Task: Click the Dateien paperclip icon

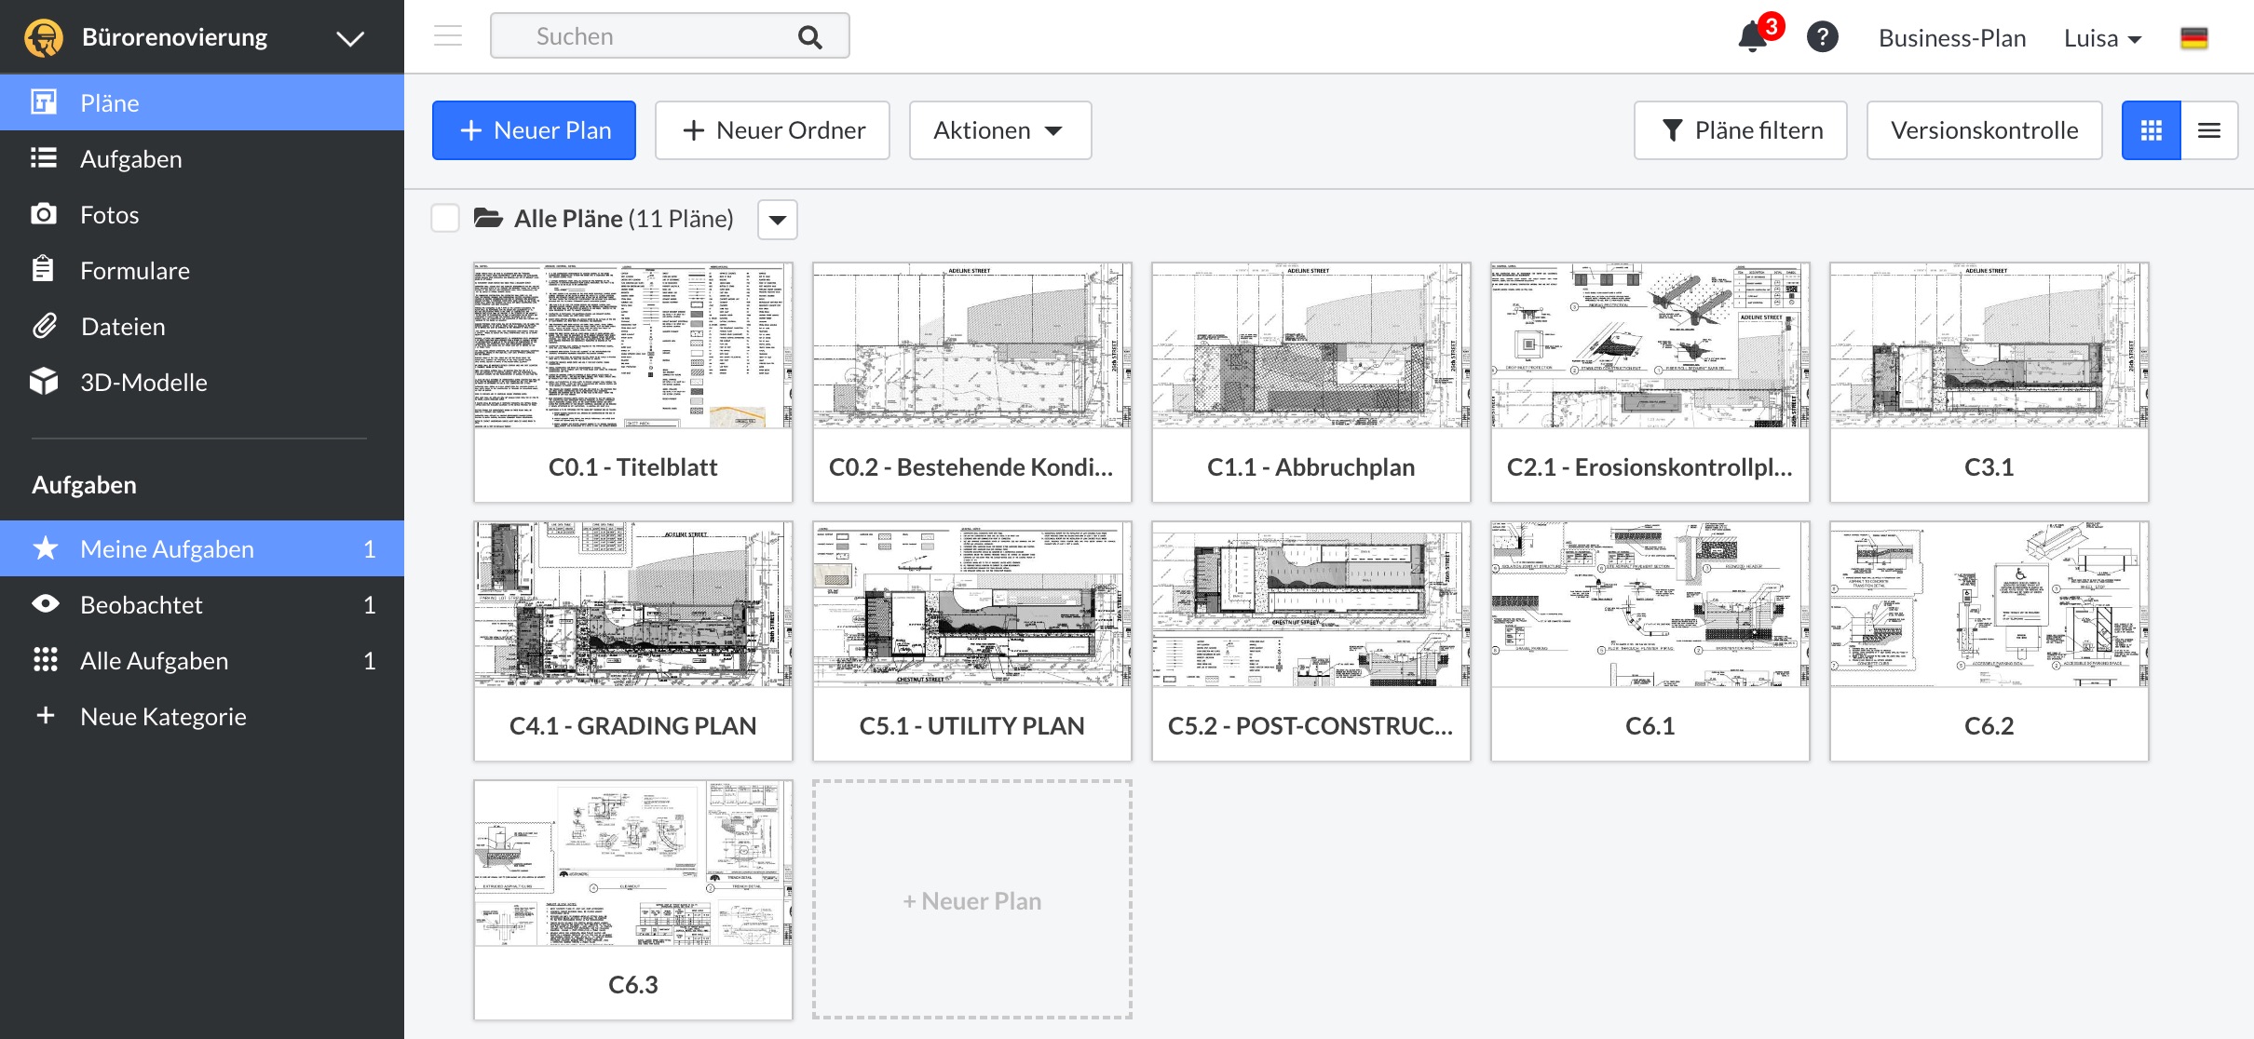Action: 44,326
